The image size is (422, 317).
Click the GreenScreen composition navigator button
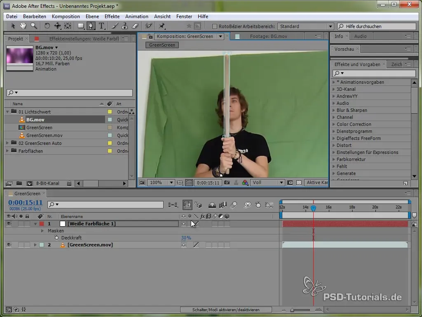[x=162, y=45]
